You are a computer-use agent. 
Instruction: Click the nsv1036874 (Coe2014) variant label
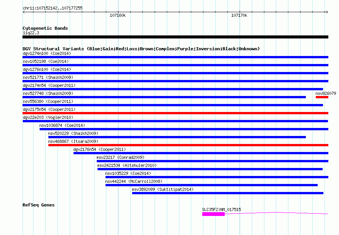tap(62, 125)
